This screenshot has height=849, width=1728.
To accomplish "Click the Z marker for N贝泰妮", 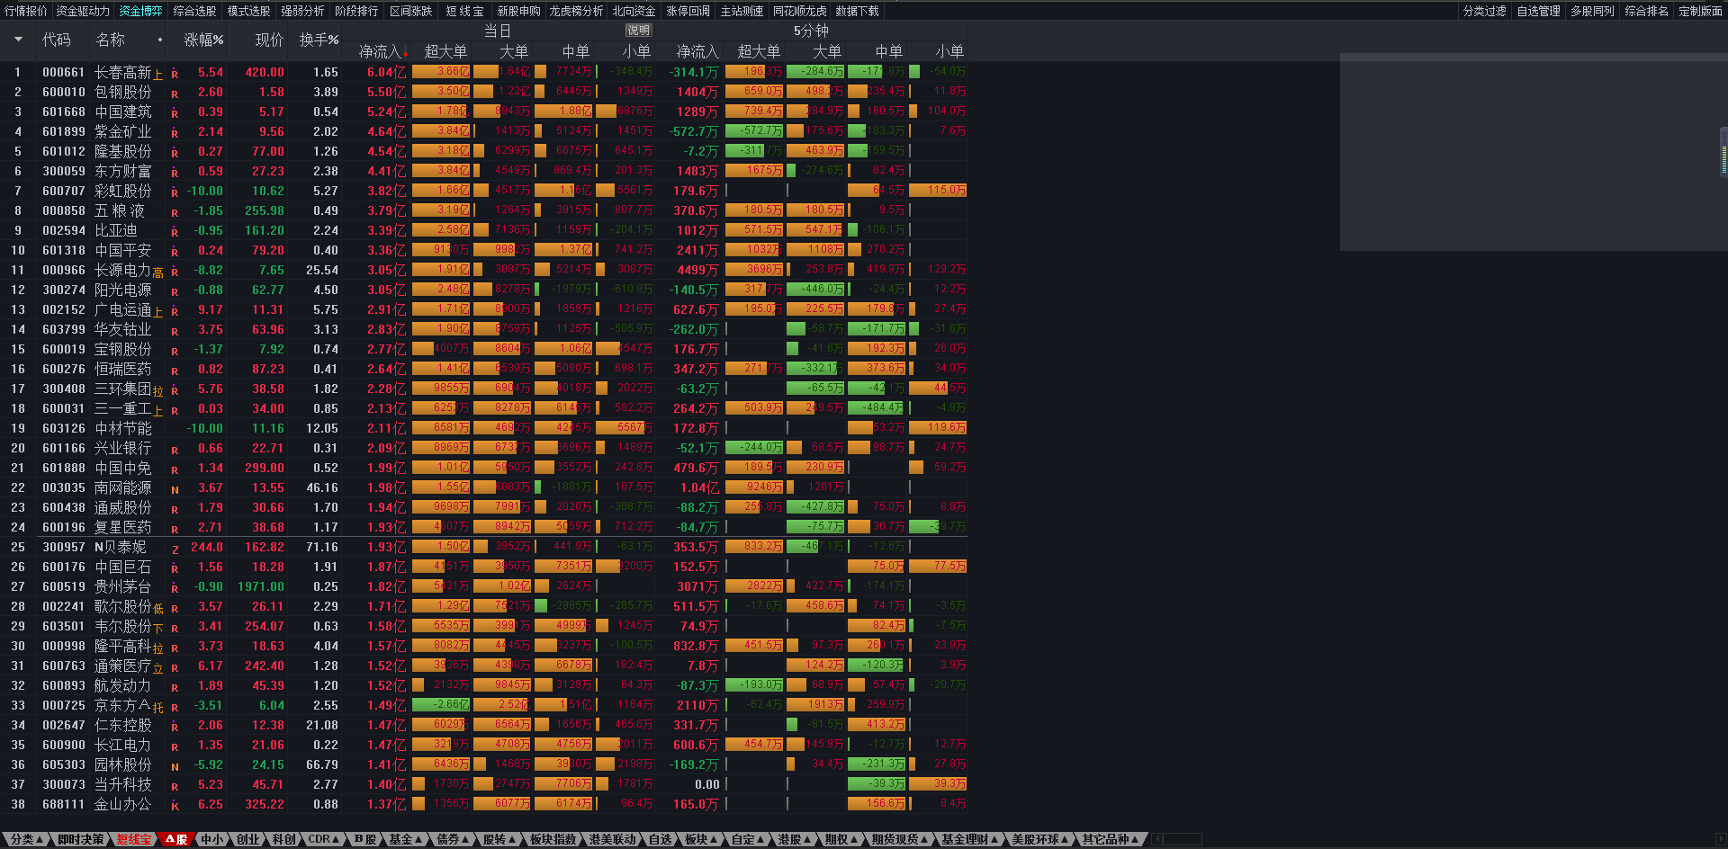I will coord(175,549).
